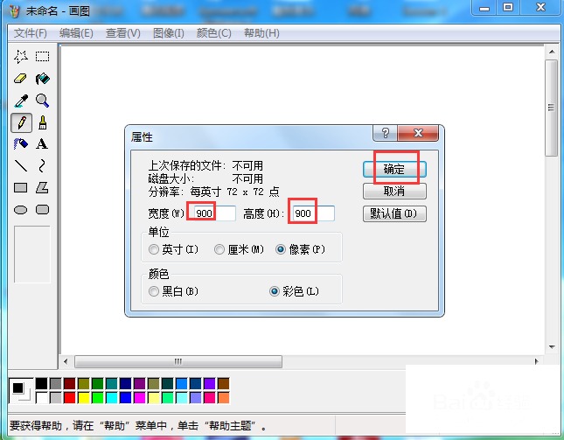Select the Airbrush spray tool
Screen dimensions: 564x440
(21, 144)
